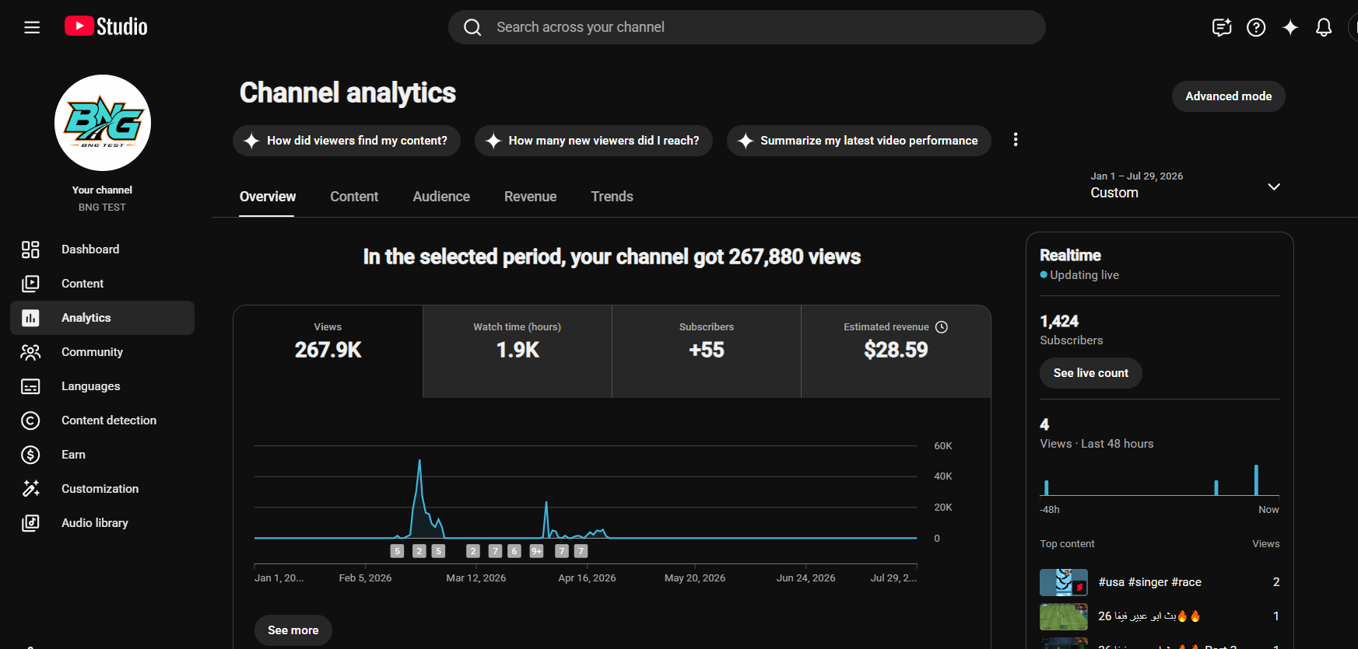The width and height of the screenshot is (1358, 649).
Task: Select the Subscribers +55 metric card
Action: coord(707,351)
